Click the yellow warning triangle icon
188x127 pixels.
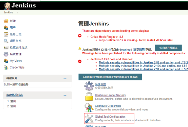tap(80, 48)
